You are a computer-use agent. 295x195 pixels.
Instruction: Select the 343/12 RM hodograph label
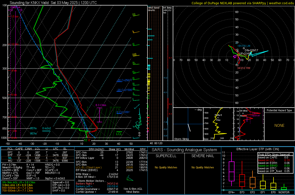tap(244, 68)
